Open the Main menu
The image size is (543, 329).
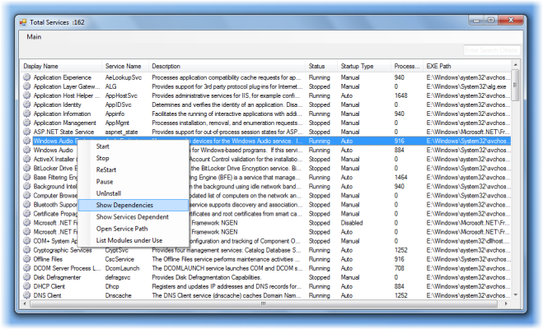34,37
